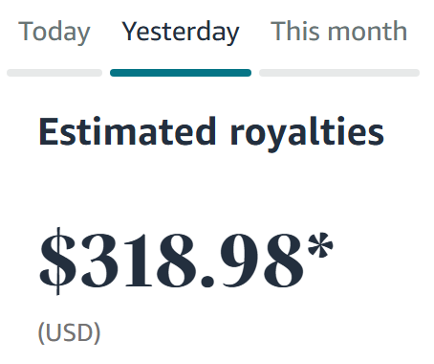Viewport: 434px width, 364px height.
Task: Click the word Estimated in the heading
Action: (x=127, y=131)
